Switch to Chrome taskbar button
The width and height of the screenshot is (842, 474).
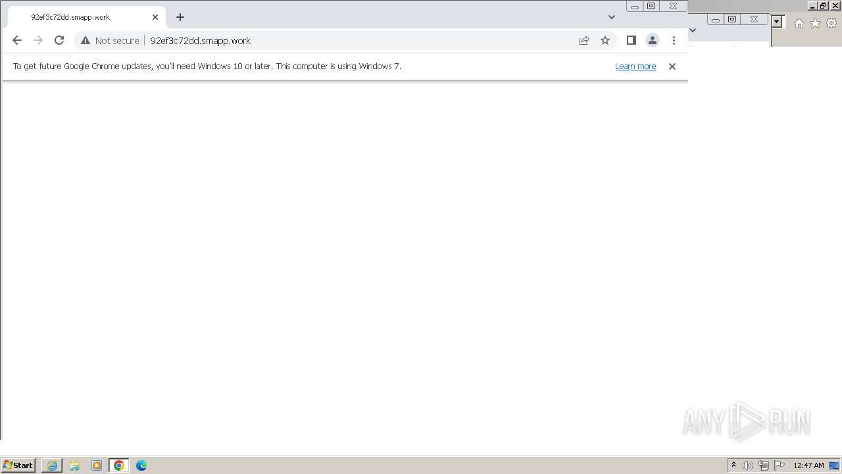point(119,465)
